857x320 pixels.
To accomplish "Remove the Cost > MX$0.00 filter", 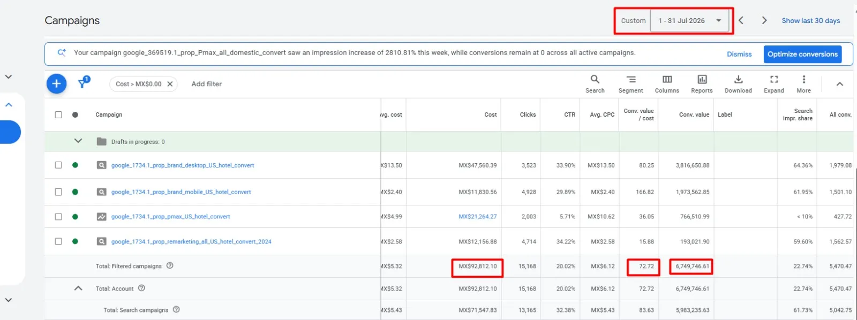I will 170,84.
